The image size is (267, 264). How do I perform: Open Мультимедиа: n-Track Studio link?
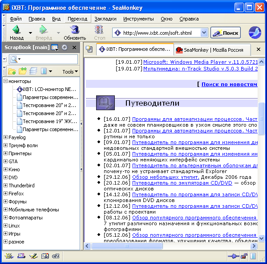click(x=200, y=69)
